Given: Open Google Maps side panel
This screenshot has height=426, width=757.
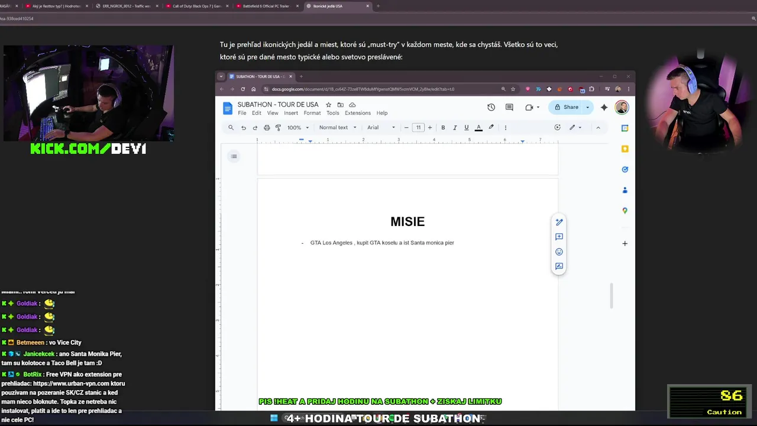Looking at the screenshot, I should [x=625, y=211].
